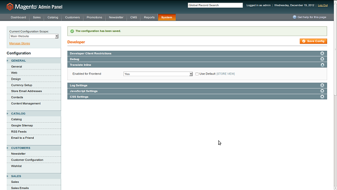
Task: Collapse the GENERAL sidebar group
Action: click(34, 61)
